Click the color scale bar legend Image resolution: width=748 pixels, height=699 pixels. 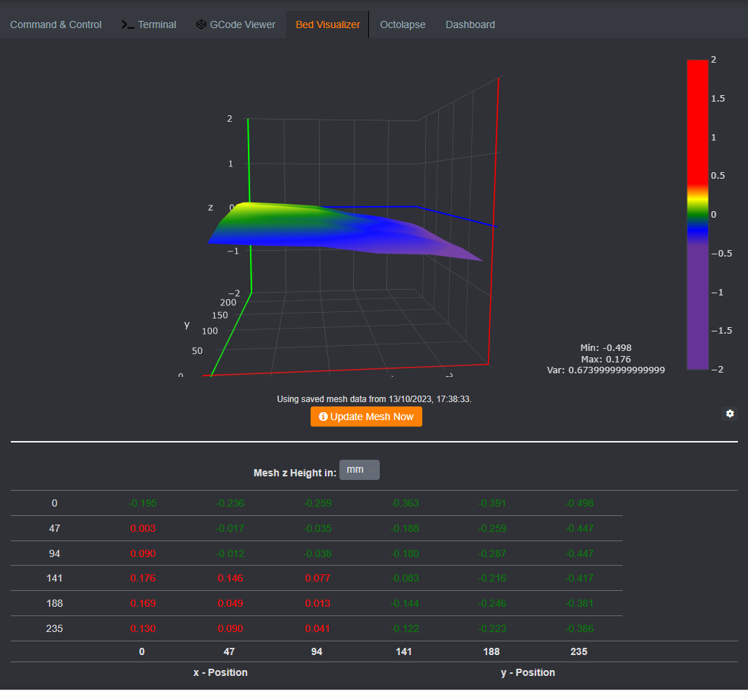[698, 214]
